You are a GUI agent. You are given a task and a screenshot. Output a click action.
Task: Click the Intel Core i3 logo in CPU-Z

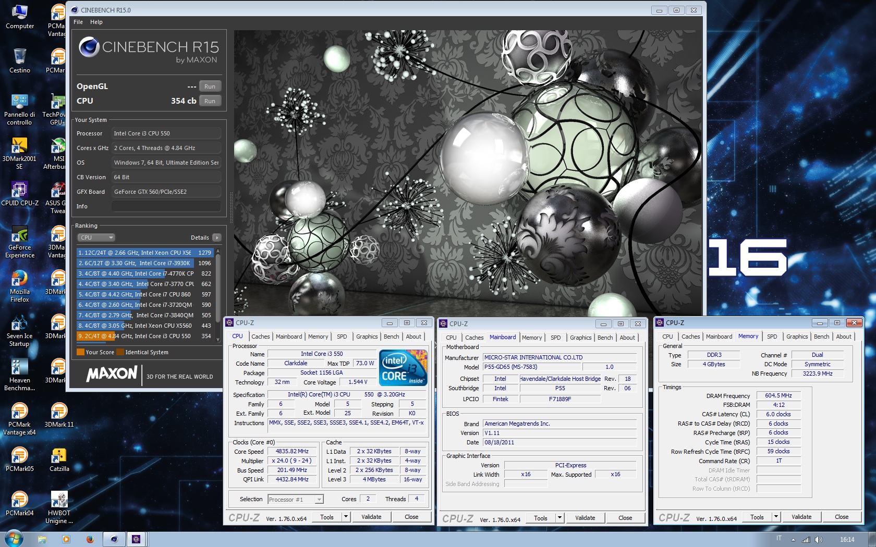click(404, 368)
